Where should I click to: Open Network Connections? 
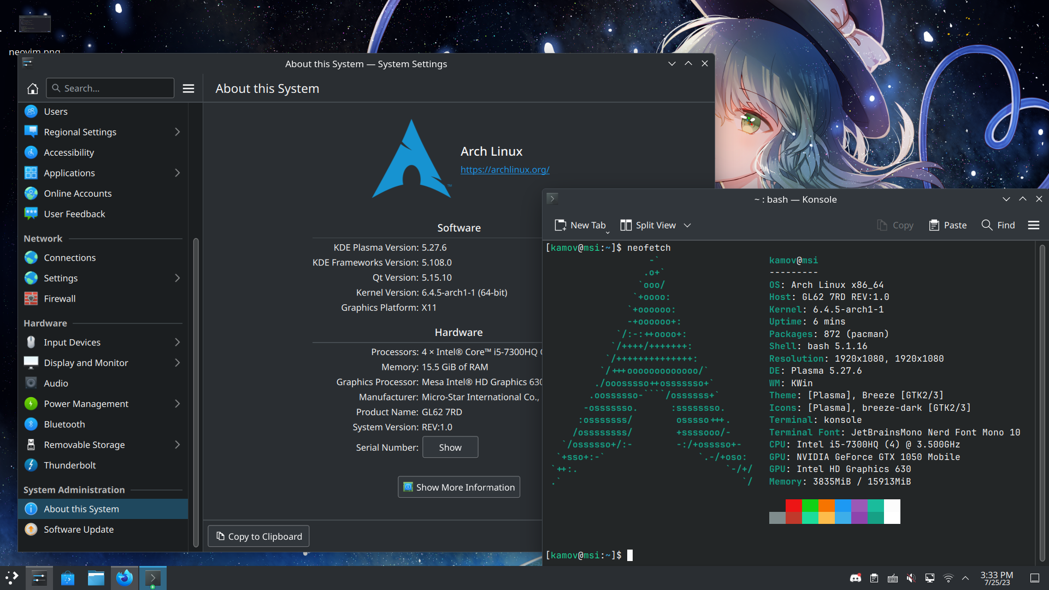[x=103, y=258]
